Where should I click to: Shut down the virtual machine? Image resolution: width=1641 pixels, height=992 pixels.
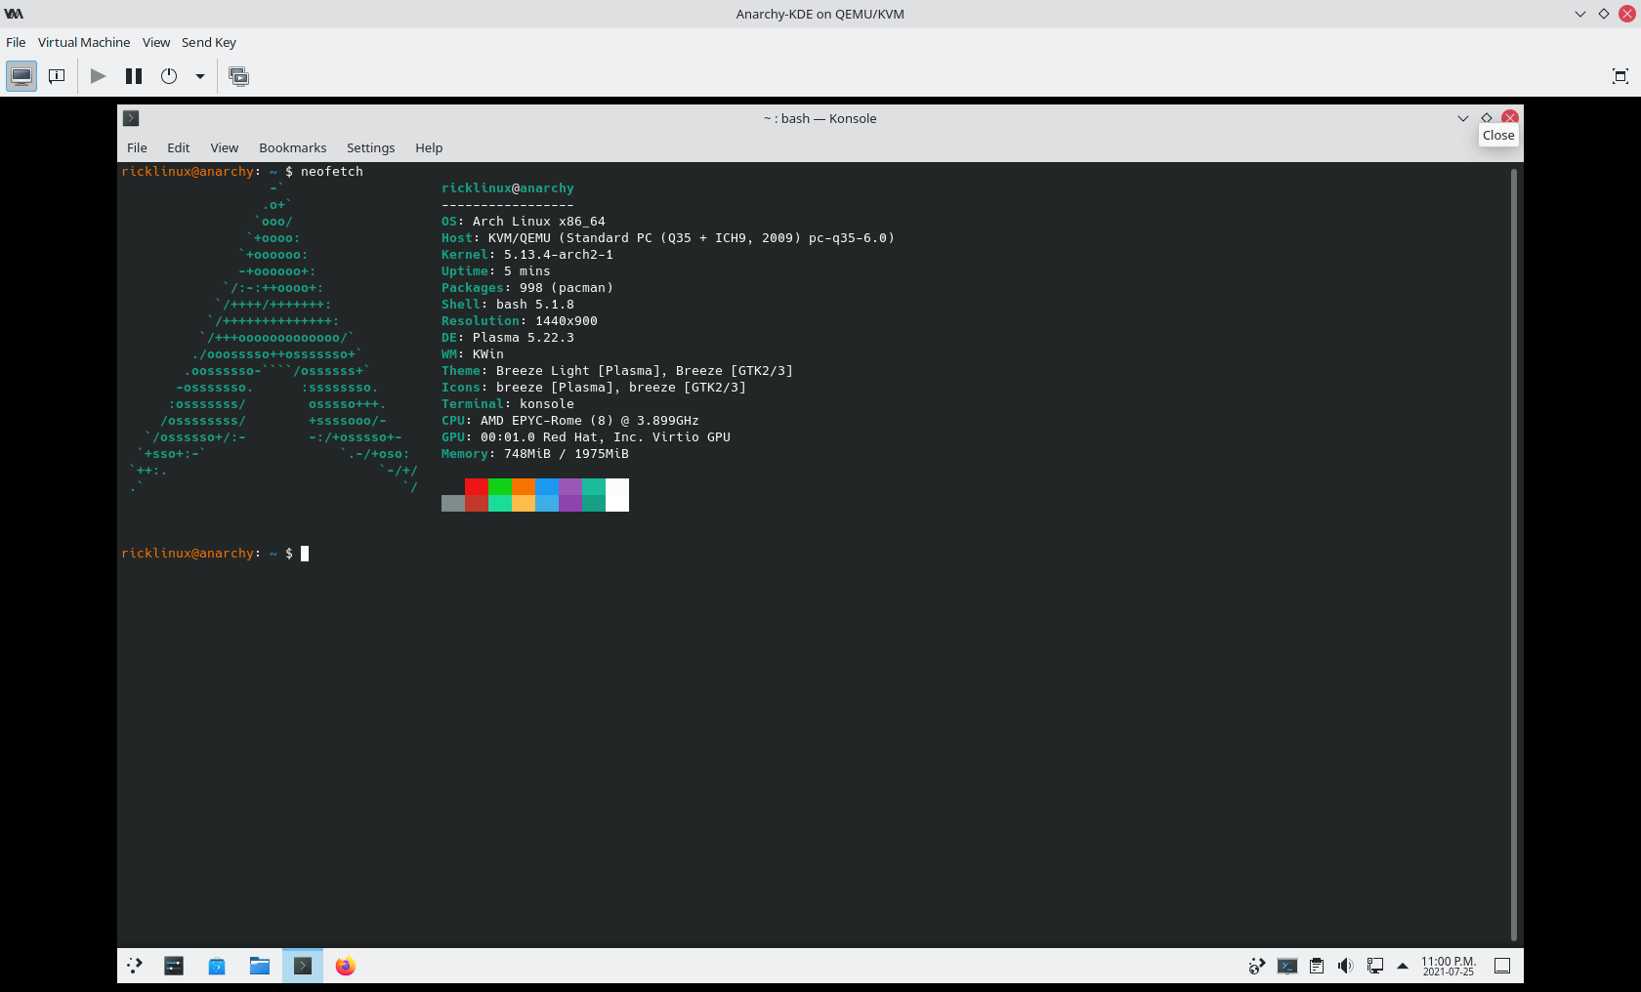(x=169, y=76)
